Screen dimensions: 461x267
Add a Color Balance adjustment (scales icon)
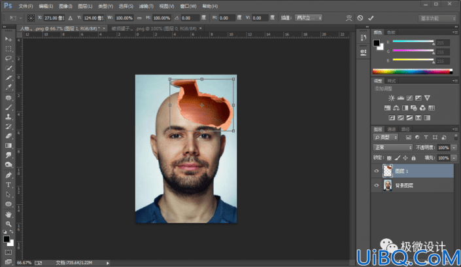point(396,108)
